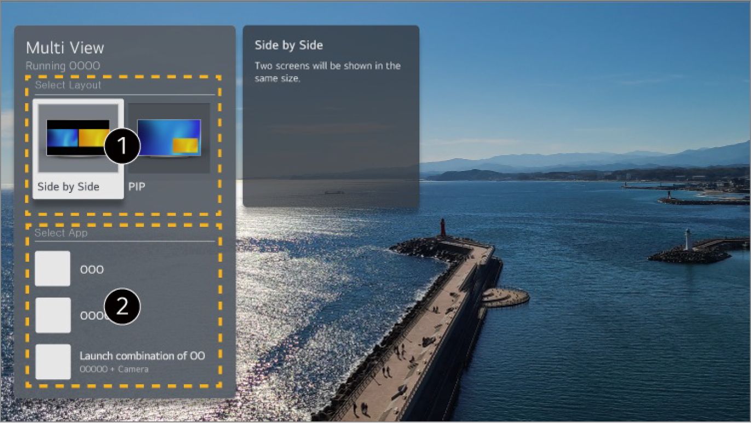Click the small orange inset in PIP thumbnail
751x423 pixels.
tap(186, 145)
